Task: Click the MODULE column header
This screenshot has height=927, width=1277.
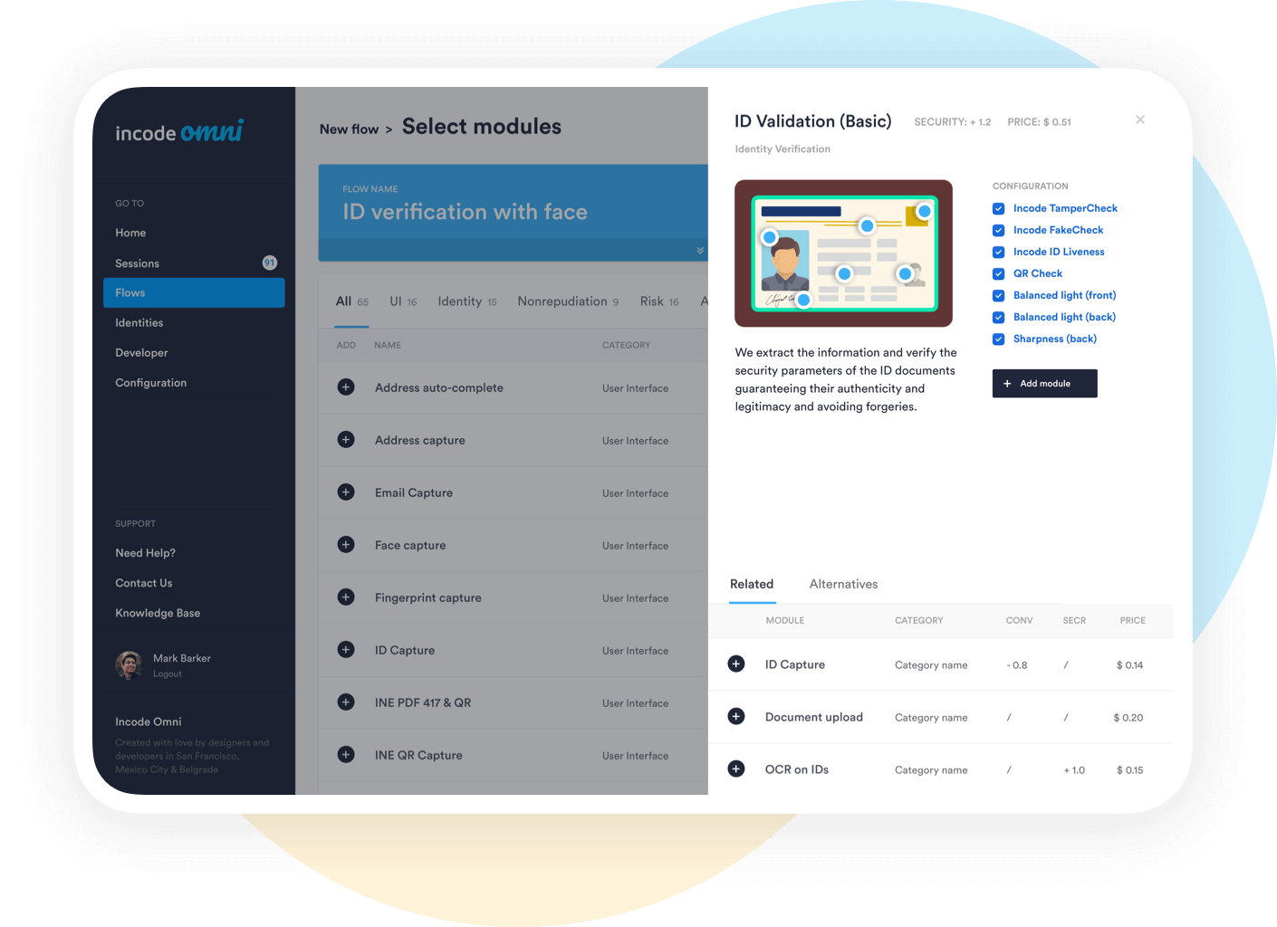Action: (784, 620)
